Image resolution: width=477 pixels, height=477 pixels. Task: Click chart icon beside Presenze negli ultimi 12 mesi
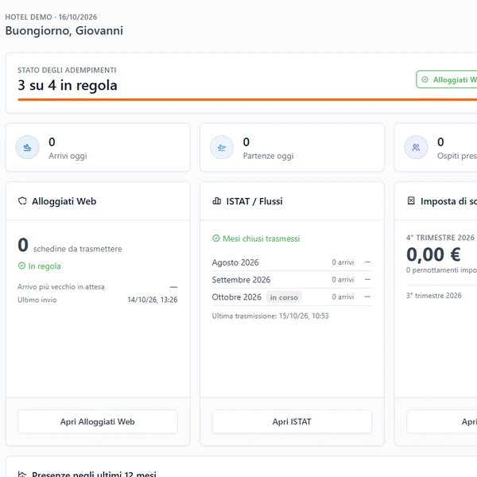[x=22, y=474]
